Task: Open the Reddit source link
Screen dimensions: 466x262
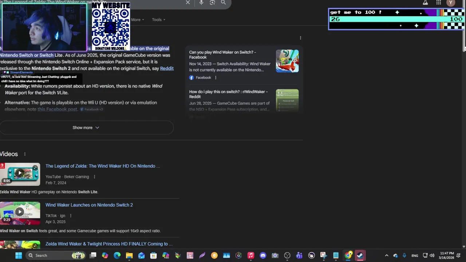Action: [167, 68]
